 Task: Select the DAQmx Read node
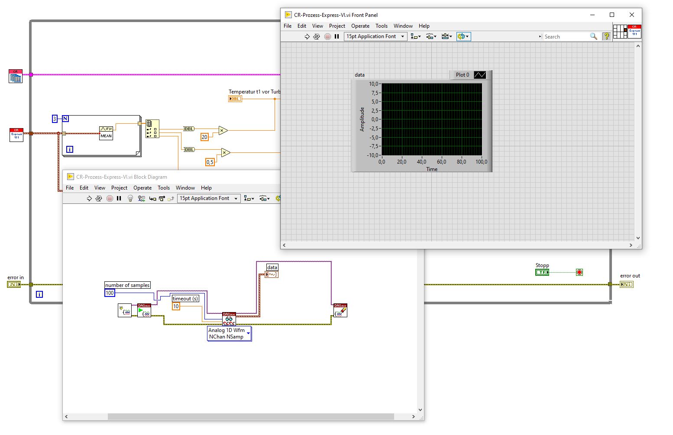229,319
